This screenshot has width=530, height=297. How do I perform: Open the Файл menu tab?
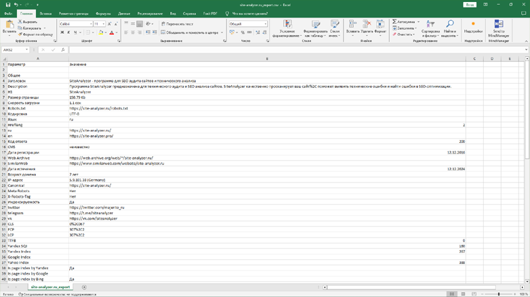click(x=8, y=14)
